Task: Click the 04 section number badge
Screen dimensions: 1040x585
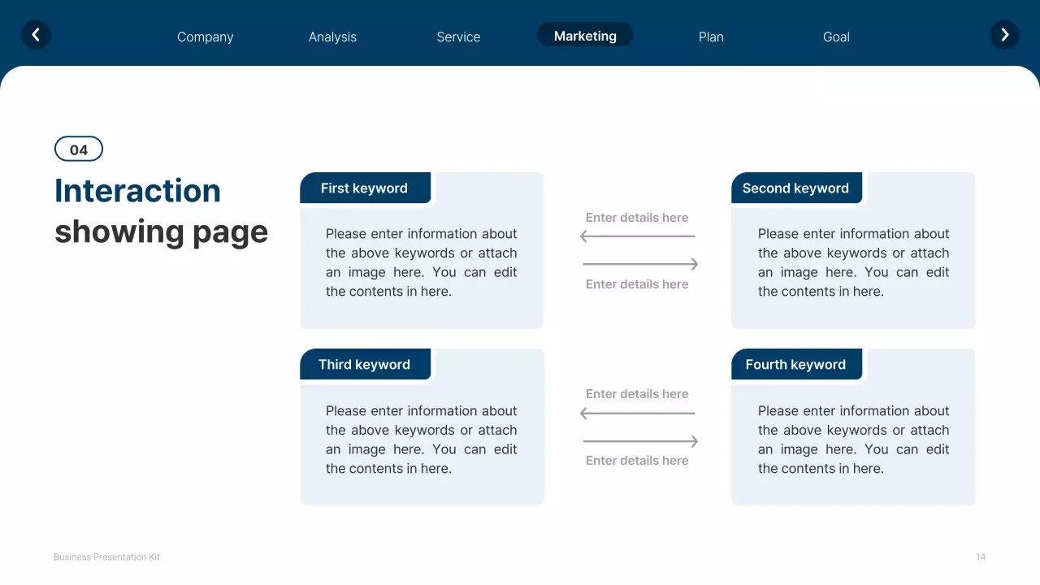Action: coord(78,149)
